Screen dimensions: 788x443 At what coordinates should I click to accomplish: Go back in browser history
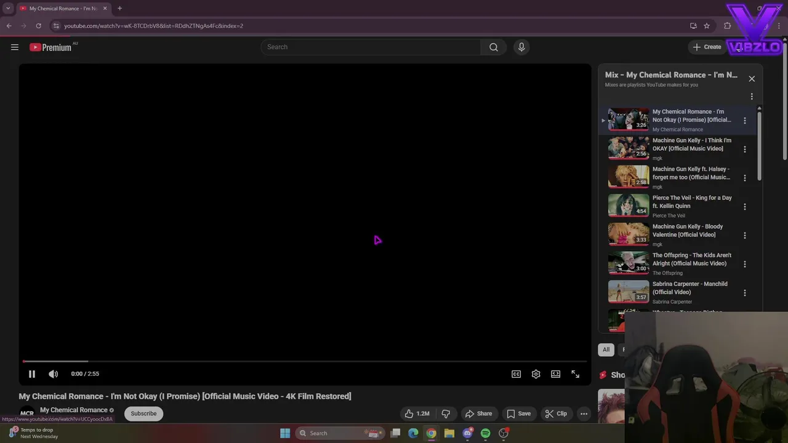click(9, 26)
